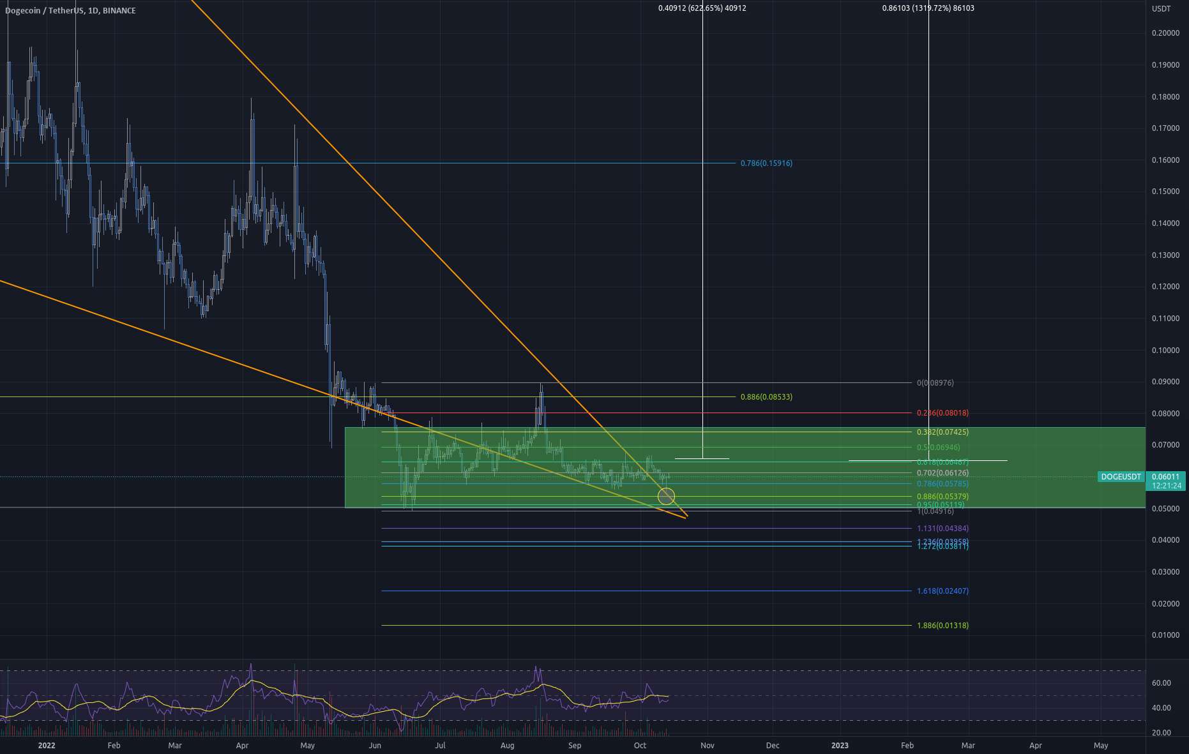The height and width of the screenshot is (754, 1189).
Task: Click the 0.702(0.06126) retracement label
Action: tap(943, 473)
